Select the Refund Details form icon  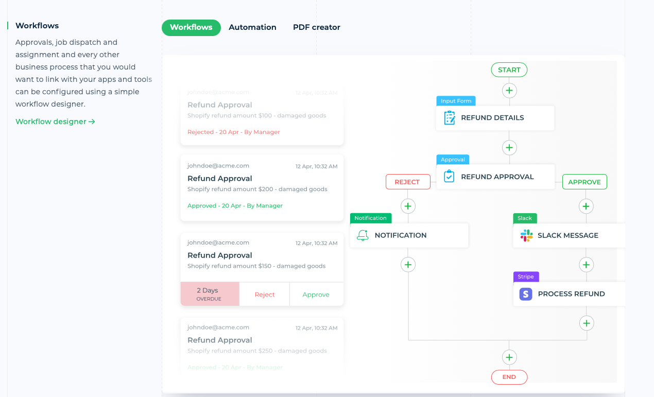(x=450, y=117)
